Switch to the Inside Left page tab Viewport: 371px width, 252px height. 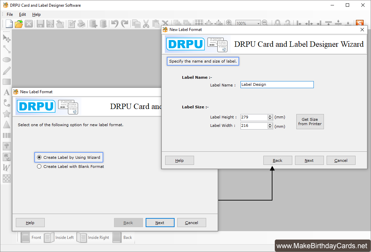coord(59,238)
